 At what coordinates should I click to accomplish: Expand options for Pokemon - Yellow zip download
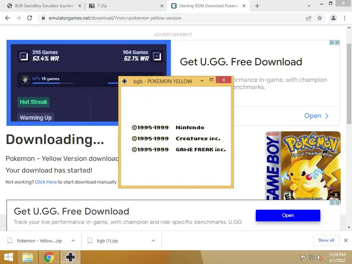coord(73,241)
